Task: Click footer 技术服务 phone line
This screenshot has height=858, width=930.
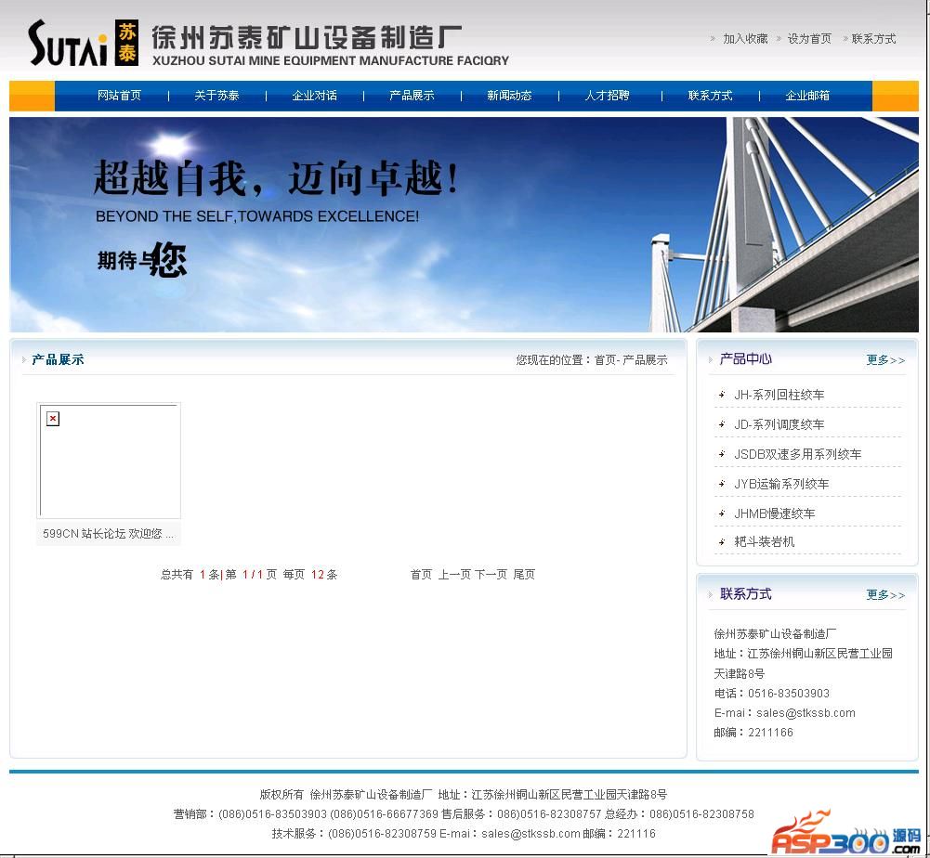Action: [354, 834]
